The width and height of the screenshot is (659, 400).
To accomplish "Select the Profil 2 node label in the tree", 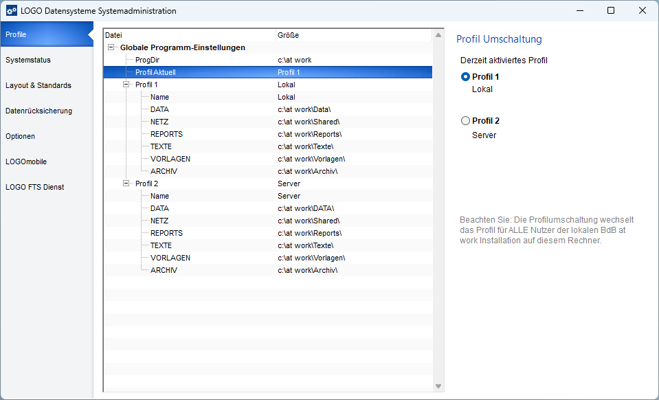I will [x=146, y=184].
